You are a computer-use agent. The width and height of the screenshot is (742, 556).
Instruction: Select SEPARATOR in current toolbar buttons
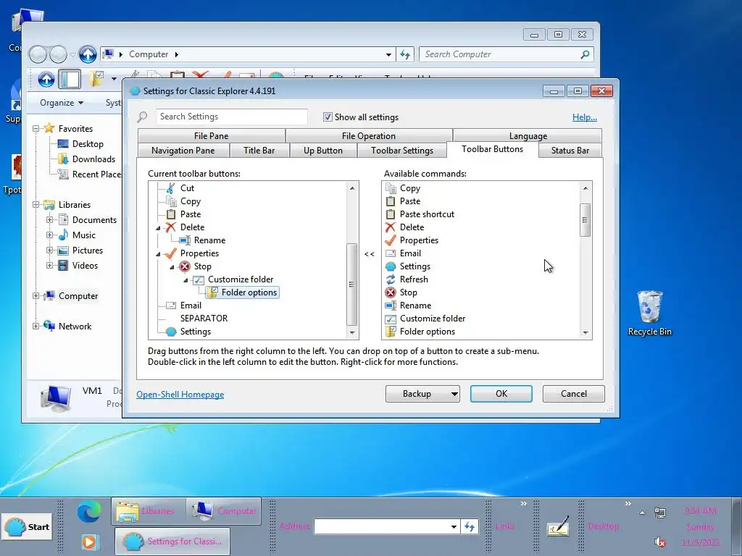[x=204, y=319]
